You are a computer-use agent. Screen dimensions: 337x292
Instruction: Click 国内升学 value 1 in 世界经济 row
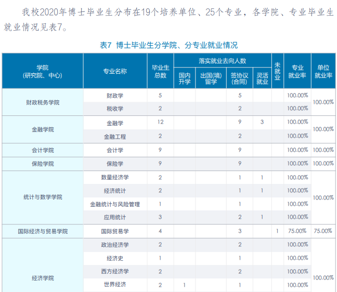point(184,285)
